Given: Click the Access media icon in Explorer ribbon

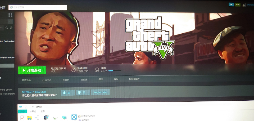Looking at the screenshot, I should click(x=46, y=117).
